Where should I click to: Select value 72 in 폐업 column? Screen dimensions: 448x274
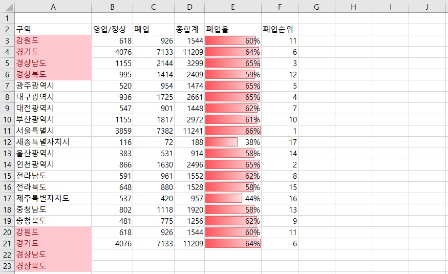[154, 142]
